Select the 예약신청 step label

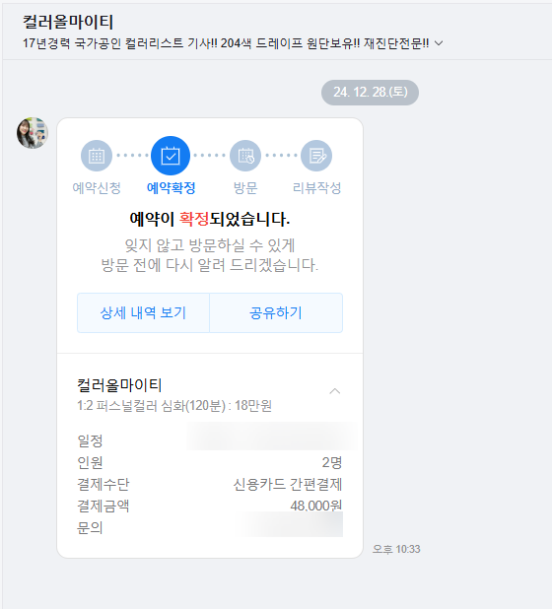point(97,188)
